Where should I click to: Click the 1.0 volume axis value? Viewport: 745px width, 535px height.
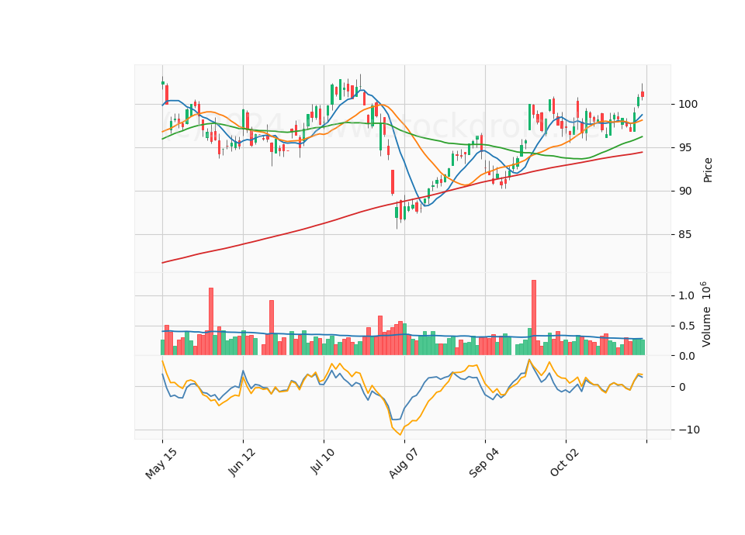[686, 295]
